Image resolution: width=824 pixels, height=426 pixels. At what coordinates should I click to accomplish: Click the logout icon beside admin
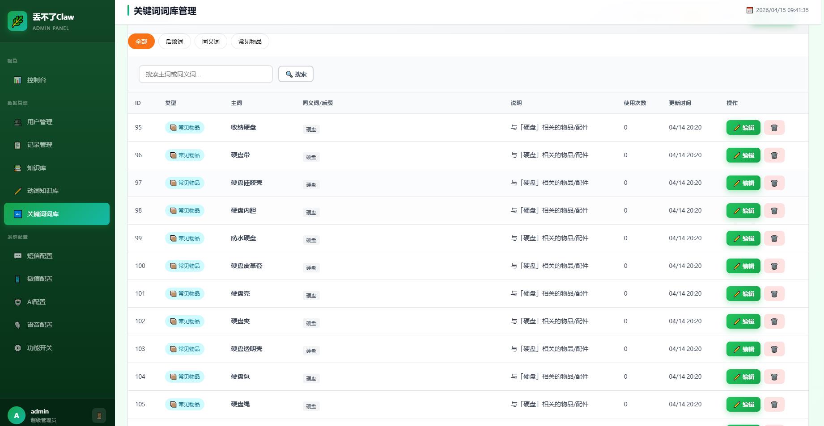tap(99, 416)
